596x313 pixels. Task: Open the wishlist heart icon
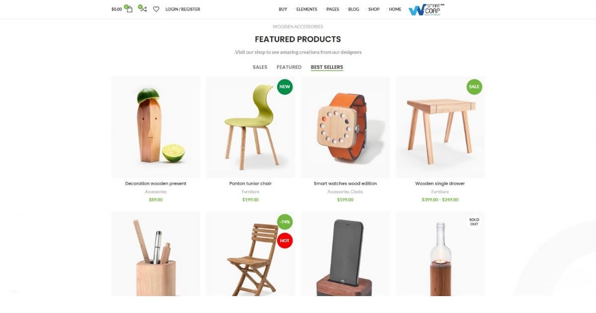156,9
